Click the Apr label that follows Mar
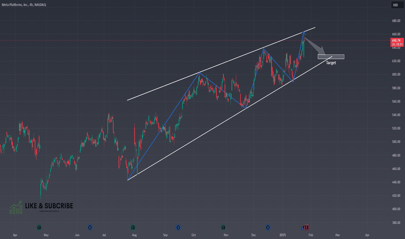This screenshot has height=239, width=405. pos(367,235)
